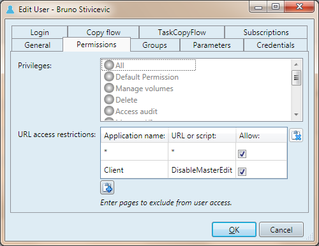This screenshot has height=246, width=319.
Task: Open the Groups tab
Action: (x=155, y=45)
